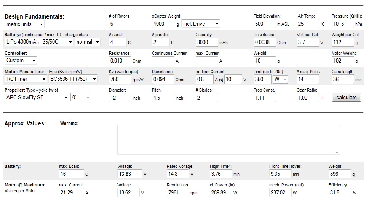
Task: Open the BC3536-11 (750) motor type dropdown
Action: point(73,79)
